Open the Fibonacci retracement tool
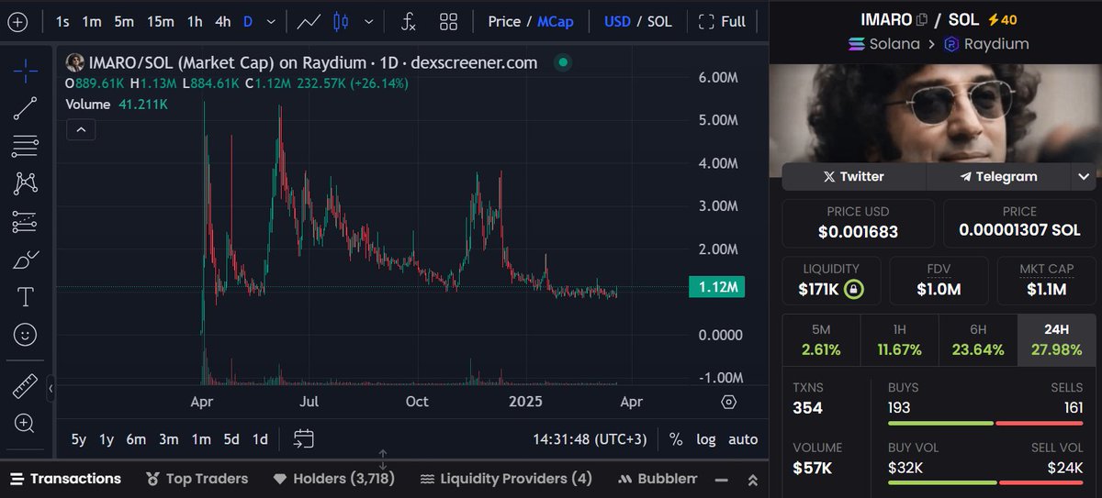Image resolution: width=1102 pixels, height=498 pixels. coord(26,146)
